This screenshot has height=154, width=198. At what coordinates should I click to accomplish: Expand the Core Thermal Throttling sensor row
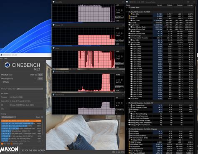(129, 114)
